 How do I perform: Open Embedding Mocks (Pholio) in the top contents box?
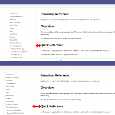click(x=19, y=52)
